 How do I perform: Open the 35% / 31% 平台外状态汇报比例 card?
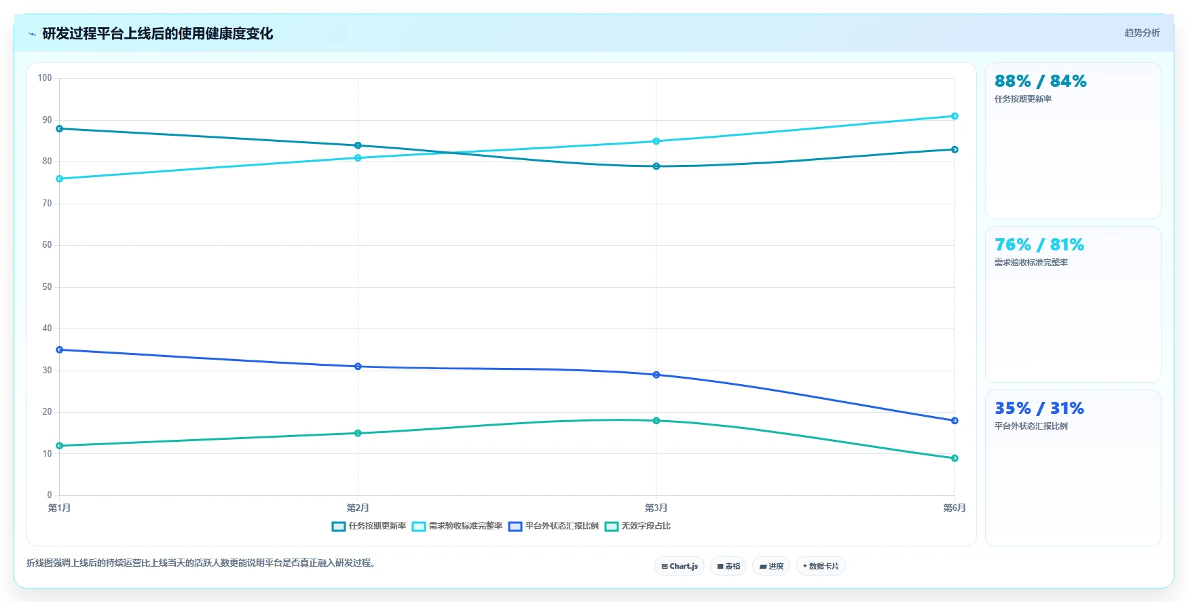(x=1073, y=468)
